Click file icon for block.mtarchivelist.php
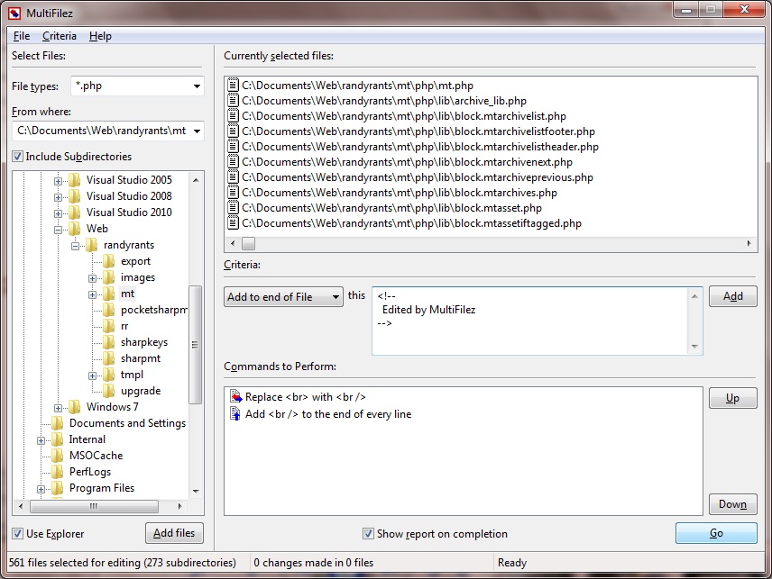The image size is (772, 579). (233, 115)
